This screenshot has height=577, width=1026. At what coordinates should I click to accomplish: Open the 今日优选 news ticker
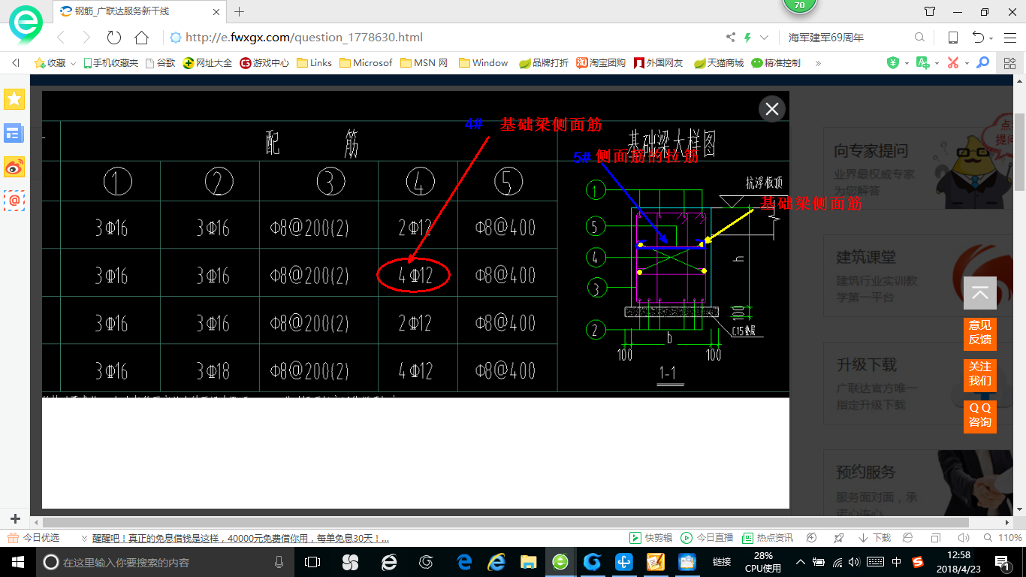tap(33, 538)
